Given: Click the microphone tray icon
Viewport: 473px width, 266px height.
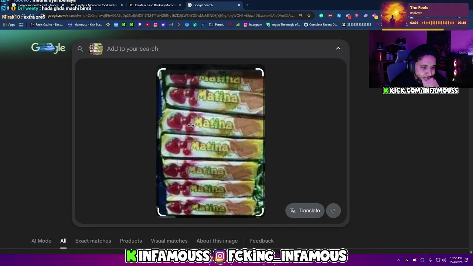Looking at the screenshot, I should (430, 260).
